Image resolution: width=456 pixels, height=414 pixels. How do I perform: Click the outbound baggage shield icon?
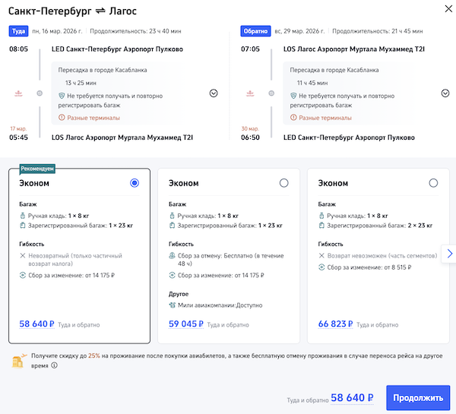[62, 95]
